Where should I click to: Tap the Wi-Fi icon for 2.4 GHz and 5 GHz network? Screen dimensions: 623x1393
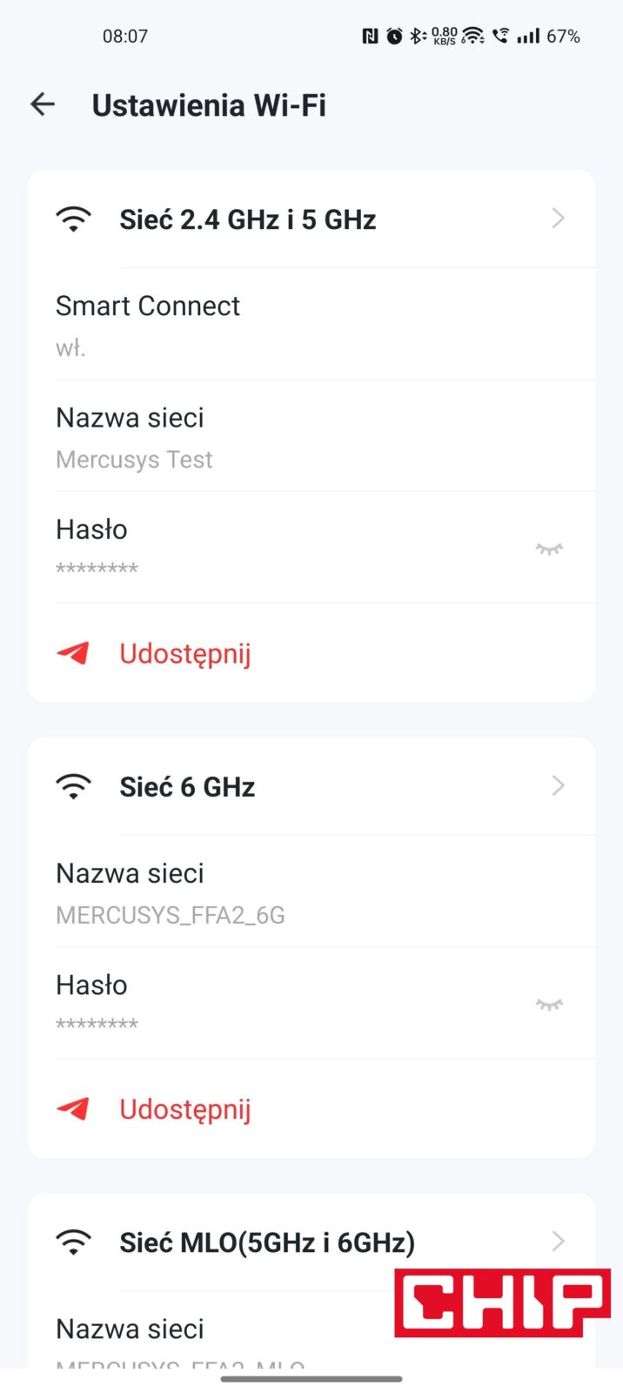click(x=73, y=219)
